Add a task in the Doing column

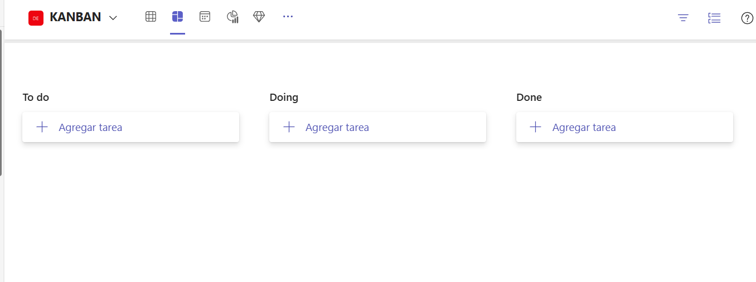click(x=377, y=127)
